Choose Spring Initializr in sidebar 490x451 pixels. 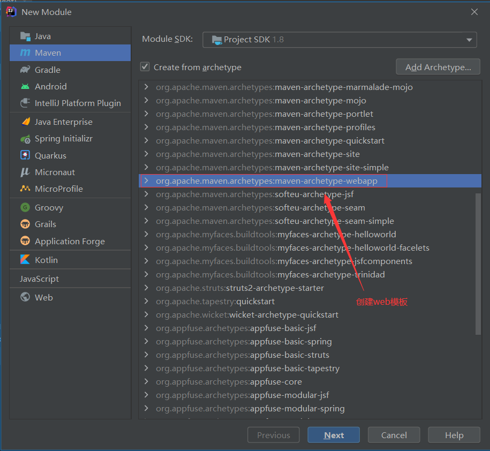point(70,138)
